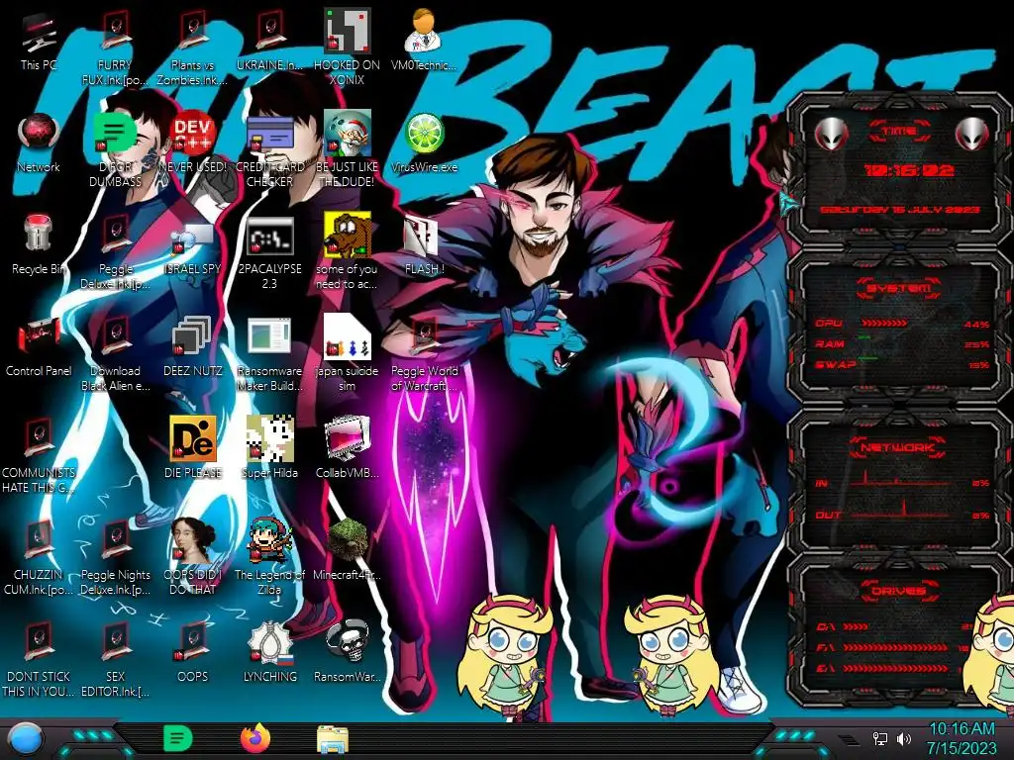Click the SYSTEM widget header

click(899, 288)
